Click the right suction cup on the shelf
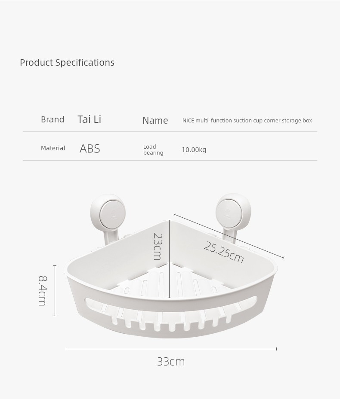Screen dimensions: 340x399 (x=233, y=211)
